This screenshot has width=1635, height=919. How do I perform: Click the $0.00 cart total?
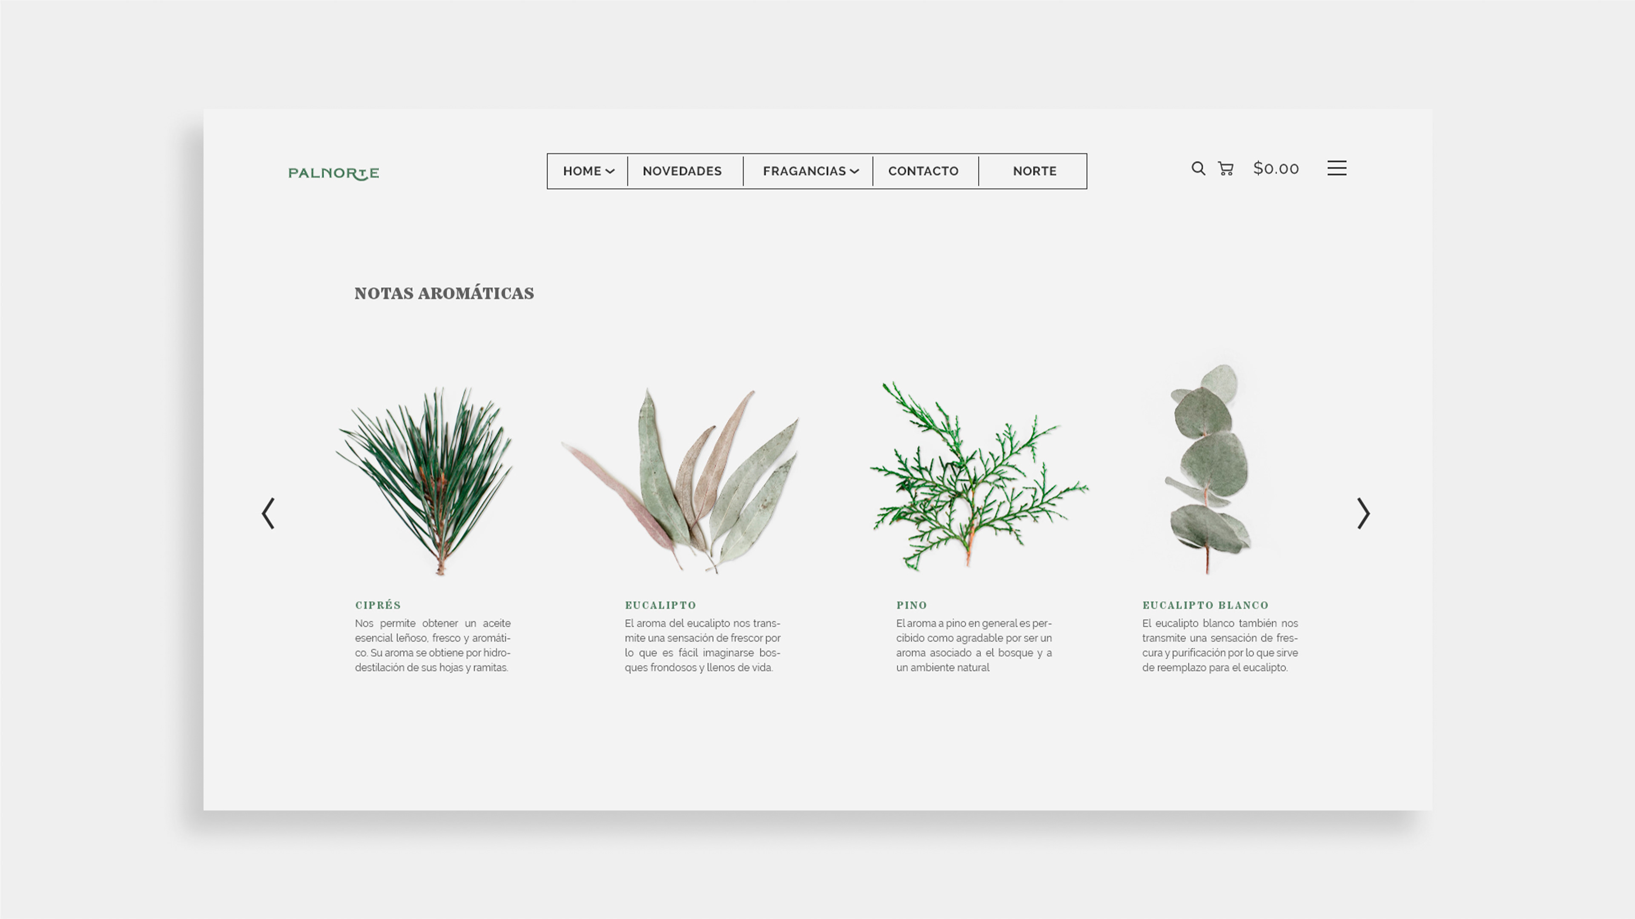(1276, 169)
